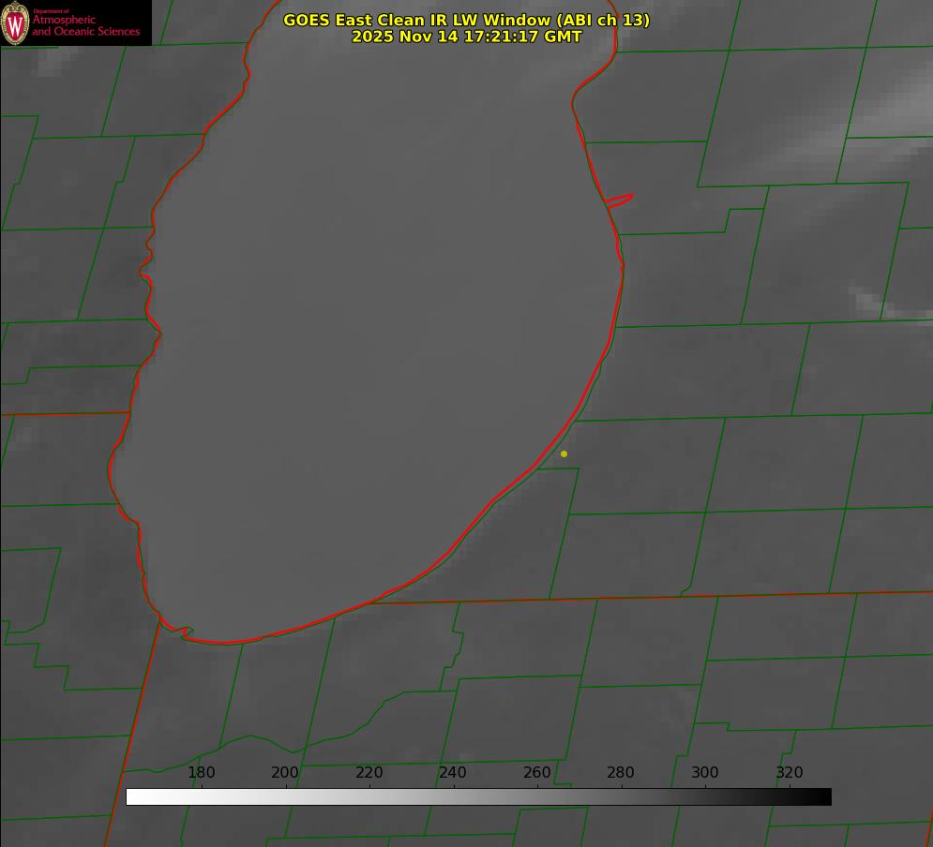Click the white end of the colorbar
This screenshot has height=847, width=933.
click(x=133, y=796)
